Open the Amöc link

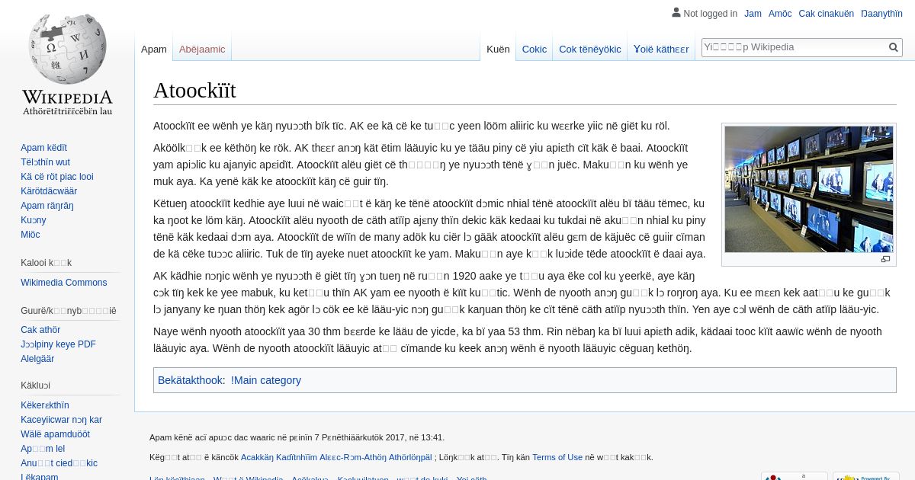tap(780, 14)
